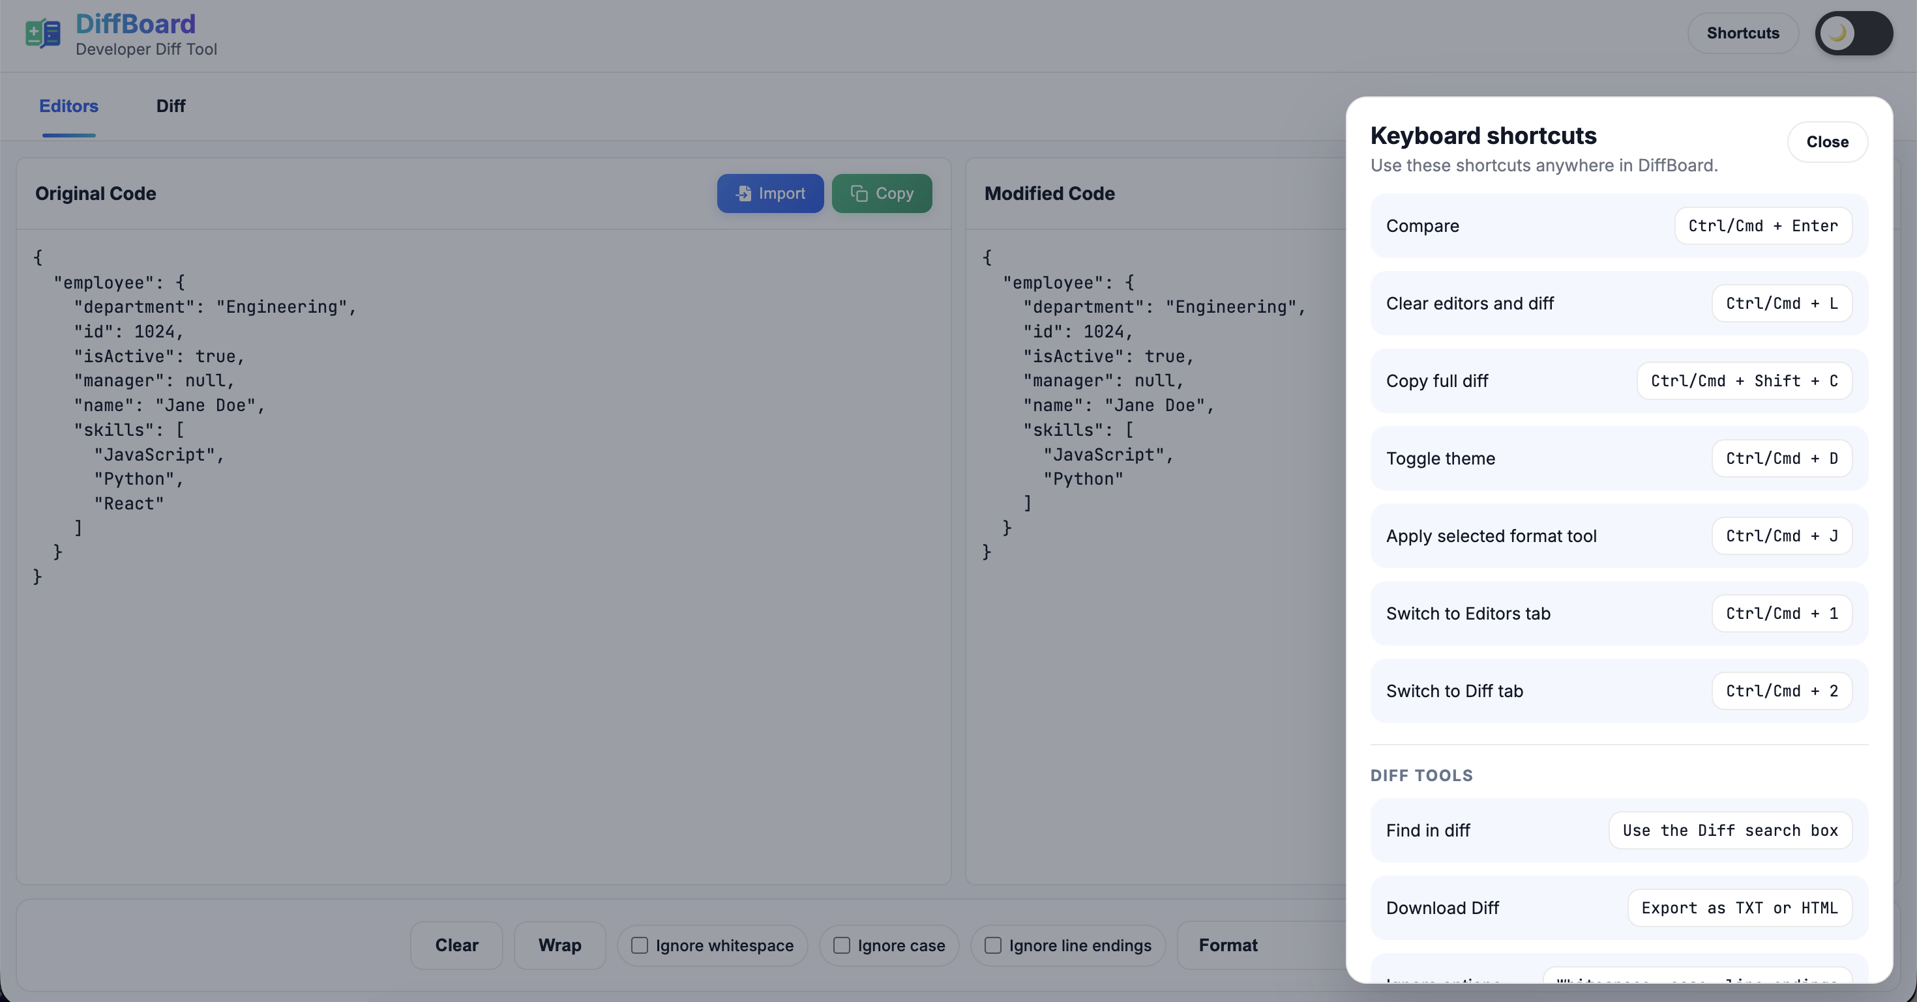Click the Modified Code panel title
The height and width of the screenshot is (1002, 1917).
tap(1049, 193)
